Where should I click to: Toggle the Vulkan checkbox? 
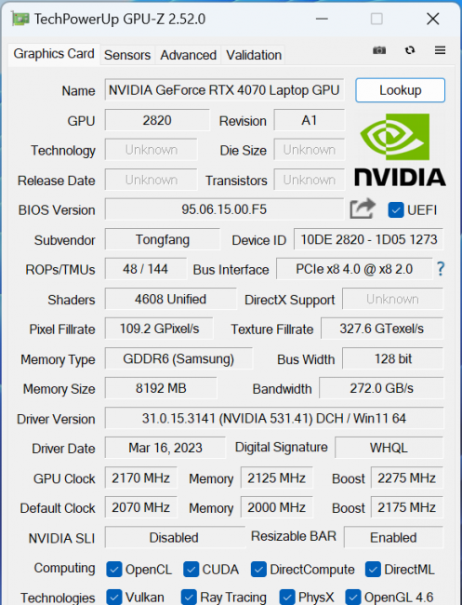(x=114, y=597)
